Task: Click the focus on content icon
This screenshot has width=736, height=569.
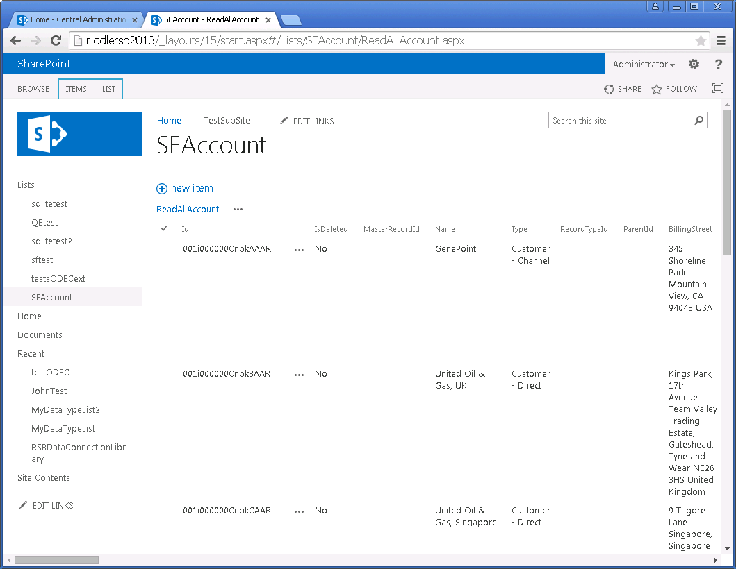Action: (x=718, y=88)
